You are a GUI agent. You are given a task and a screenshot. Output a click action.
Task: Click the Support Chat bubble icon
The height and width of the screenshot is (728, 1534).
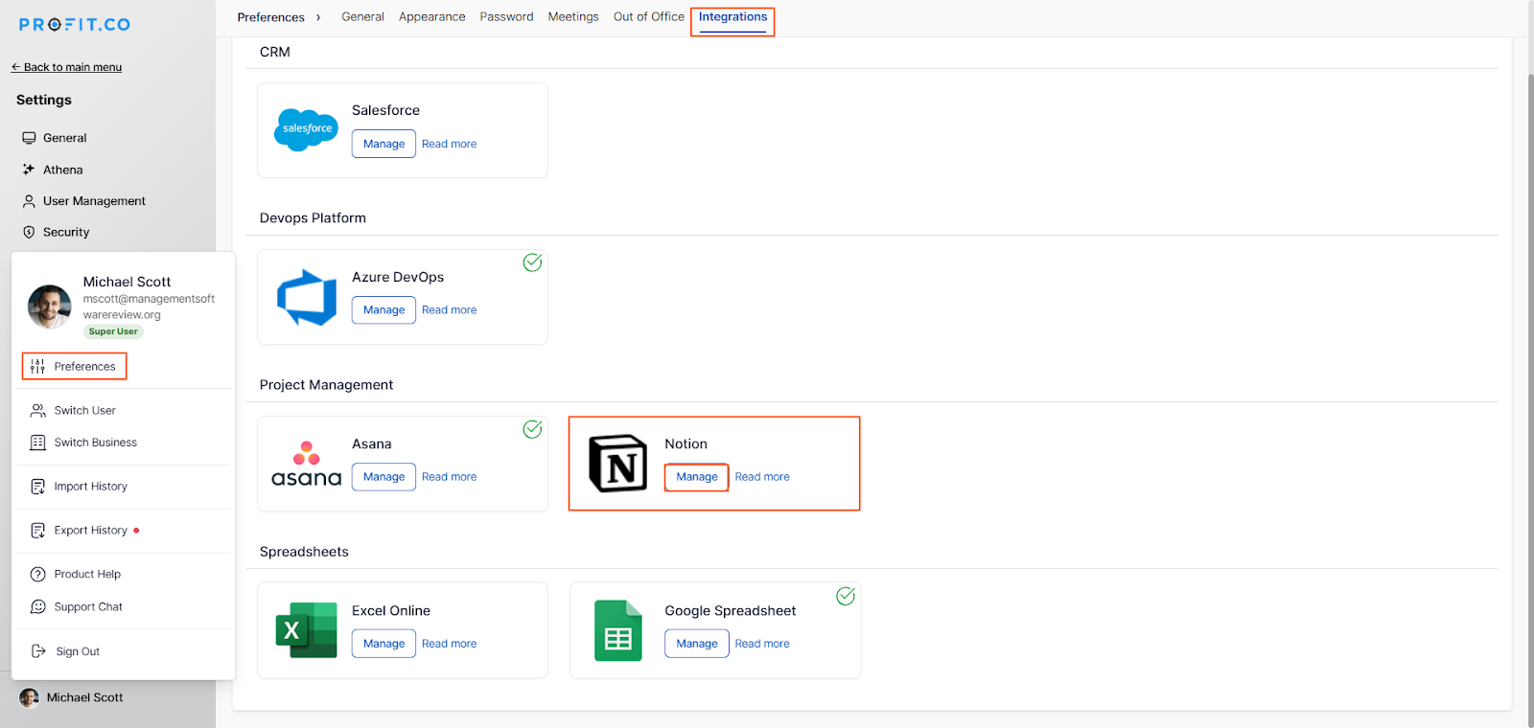[37, 606]
